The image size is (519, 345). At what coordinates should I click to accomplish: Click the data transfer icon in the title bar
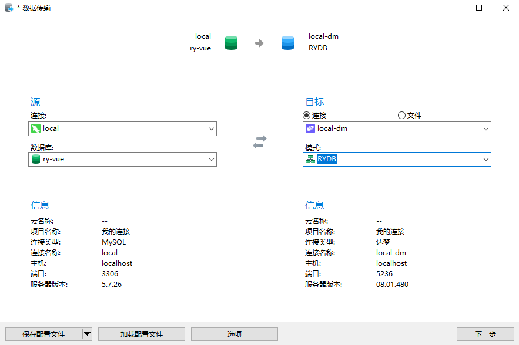click(8, 8)
